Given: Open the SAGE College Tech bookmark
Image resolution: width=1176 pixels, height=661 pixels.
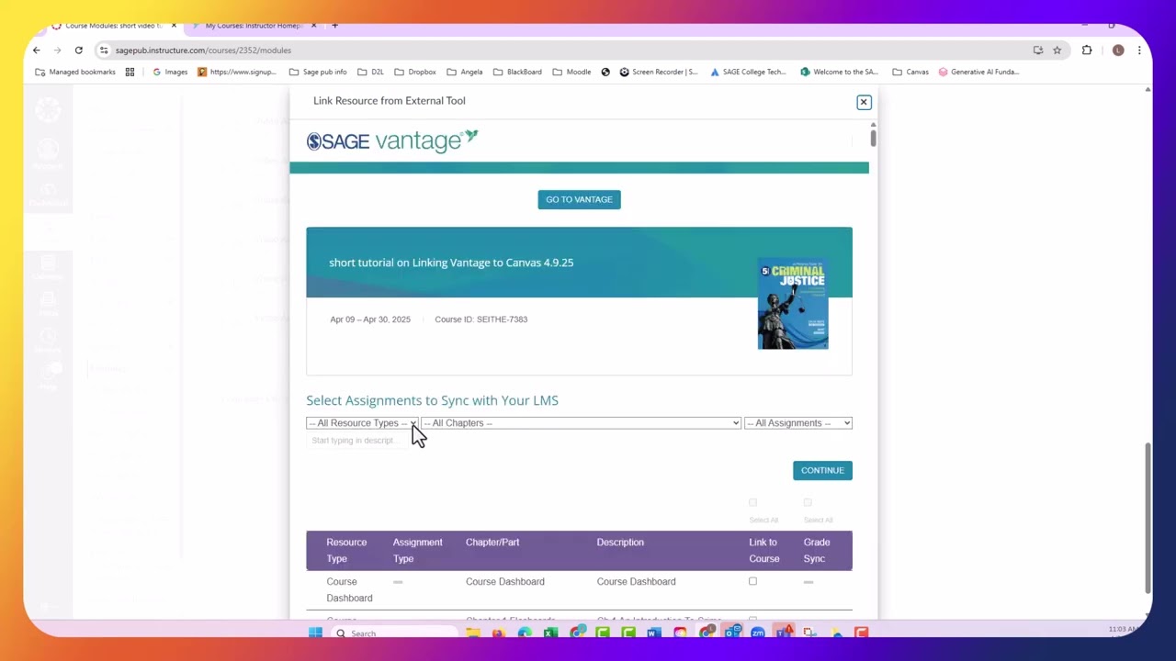Looking at the screenshot, I should (x=748, y=72).
